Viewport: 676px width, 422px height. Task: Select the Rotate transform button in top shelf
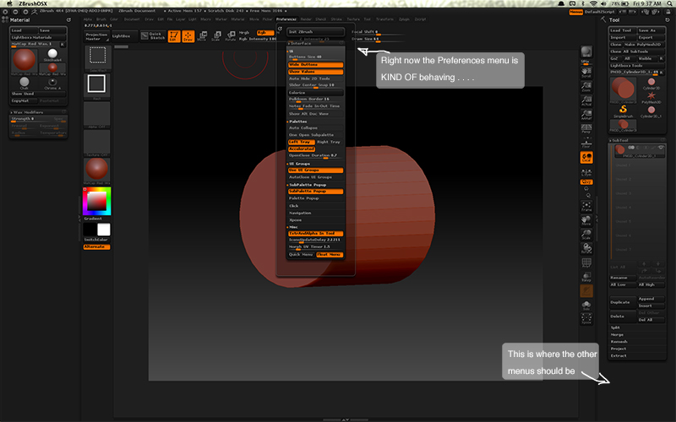231,36
